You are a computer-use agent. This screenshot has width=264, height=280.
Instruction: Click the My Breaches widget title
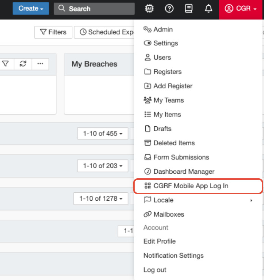coord(94,64)
